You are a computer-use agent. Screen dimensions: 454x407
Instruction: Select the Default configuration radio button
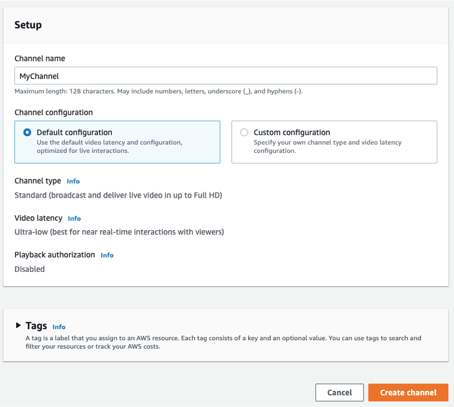pos(27,132)
